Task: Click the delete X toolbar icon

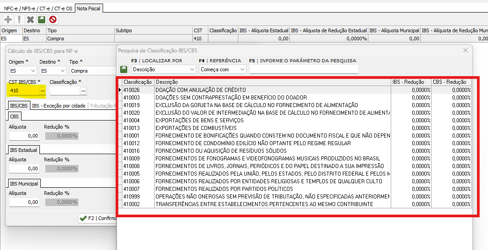Action: 30,19
